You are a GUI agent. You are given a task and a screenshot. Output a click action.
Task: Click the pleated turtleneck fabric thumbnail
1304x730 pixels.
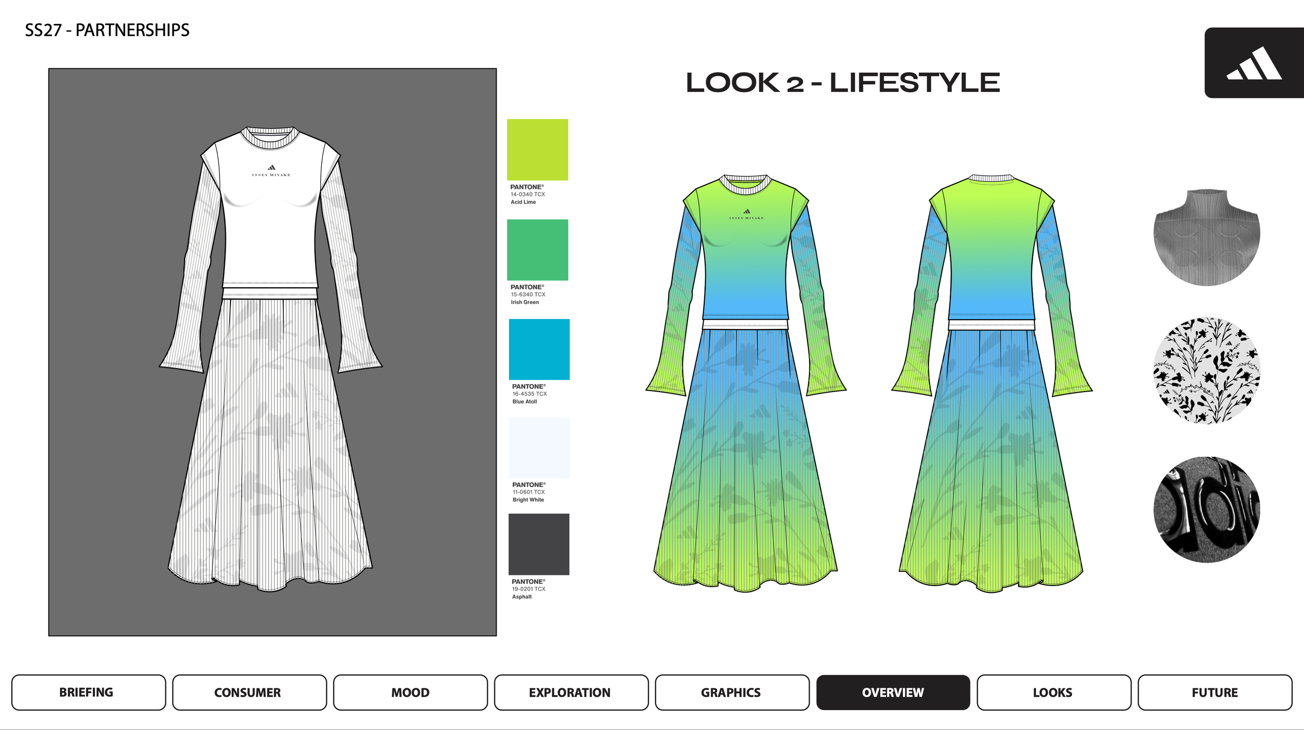point(1206,237)
